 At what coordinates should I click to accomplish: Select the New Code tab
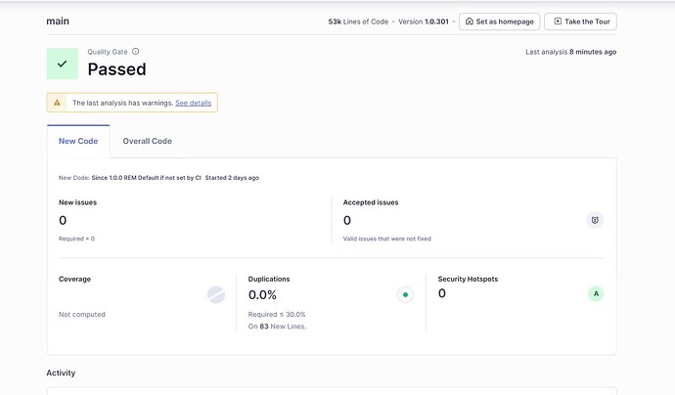pos(78,141)
